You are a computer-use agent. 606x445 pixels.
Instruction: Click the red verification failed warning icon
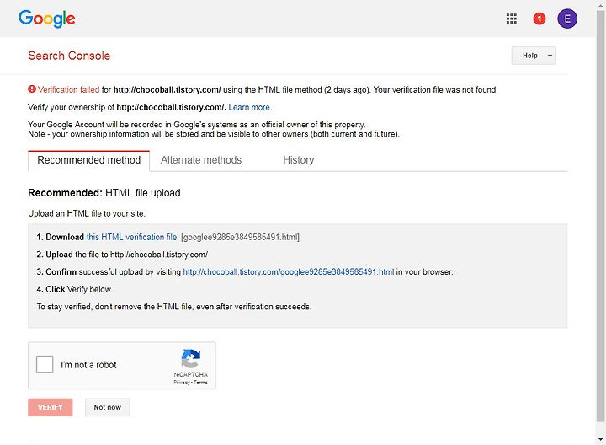click(x=32, y=89)
